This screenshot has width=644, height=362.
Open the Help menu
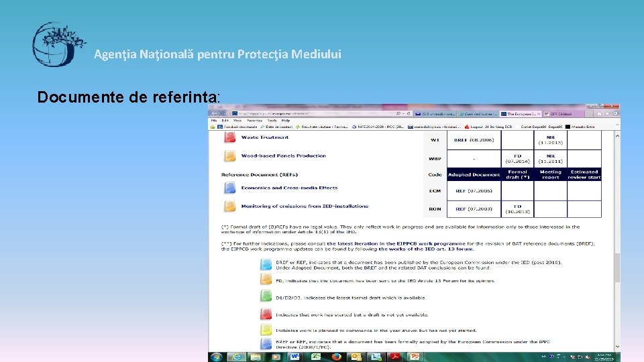(x=286, y=121)
